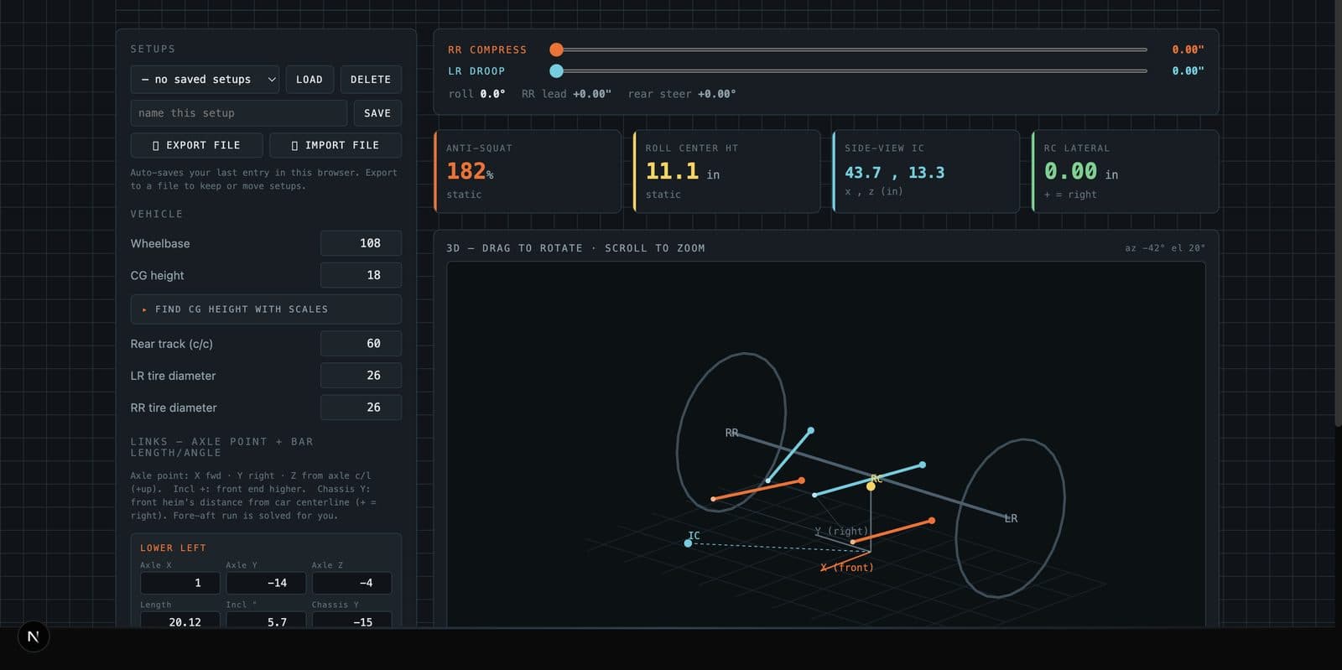Click the Roll Center Ht 11.1 in card

(727, 171)
